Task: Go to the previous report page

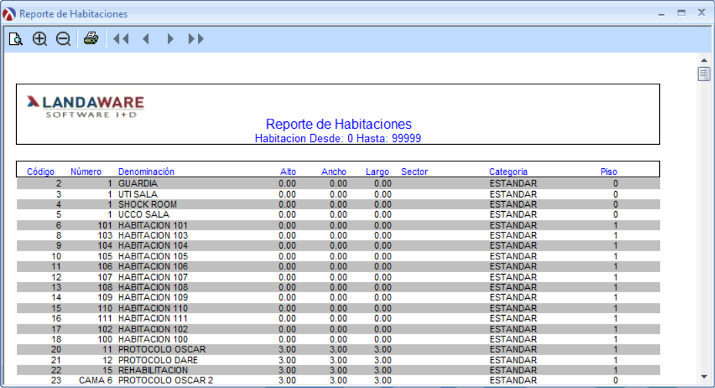Action: click(x=146, y=39)
